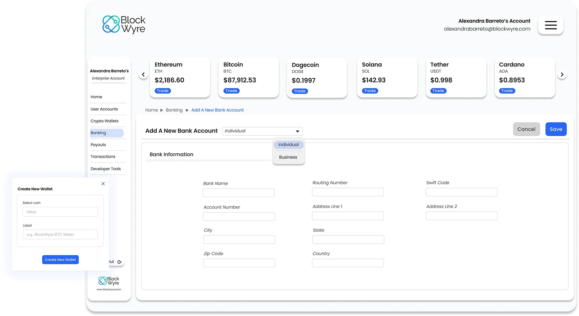Choose Business from the dropdown list
The image size is (579, 316).
288,157
